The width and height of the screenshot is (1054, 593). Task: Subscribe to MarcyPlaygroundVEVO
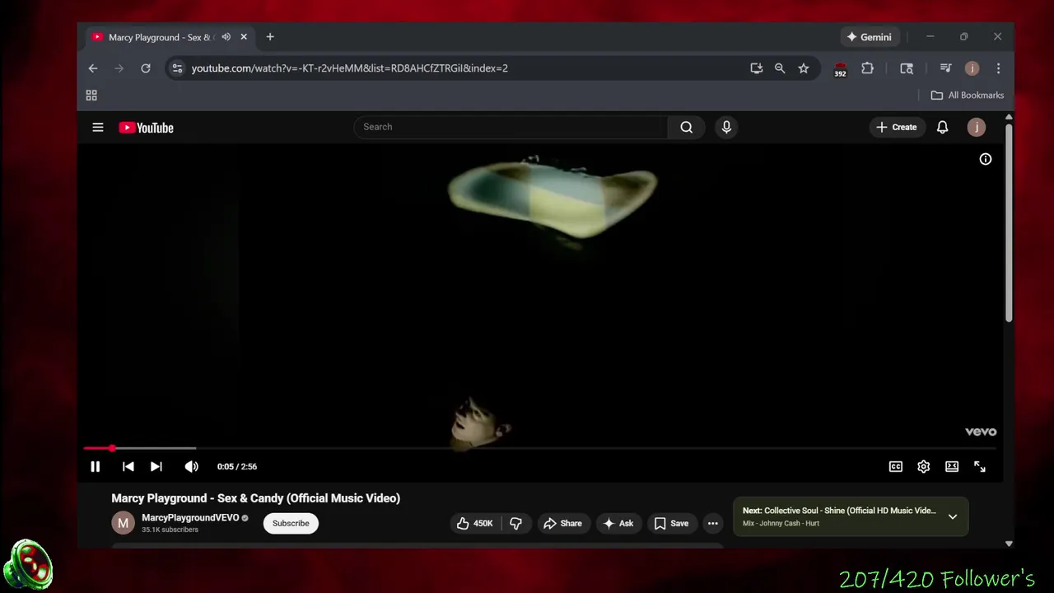pyautogui.click(x=291, y=523)
